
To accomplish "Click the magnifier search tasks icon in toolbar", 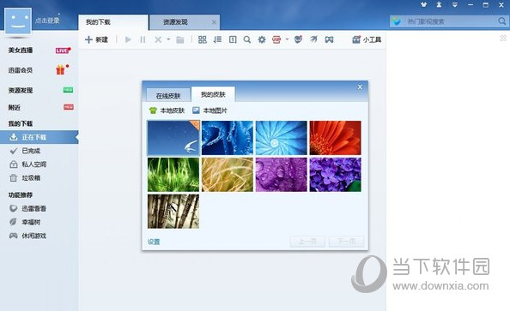I will [247, 39].
